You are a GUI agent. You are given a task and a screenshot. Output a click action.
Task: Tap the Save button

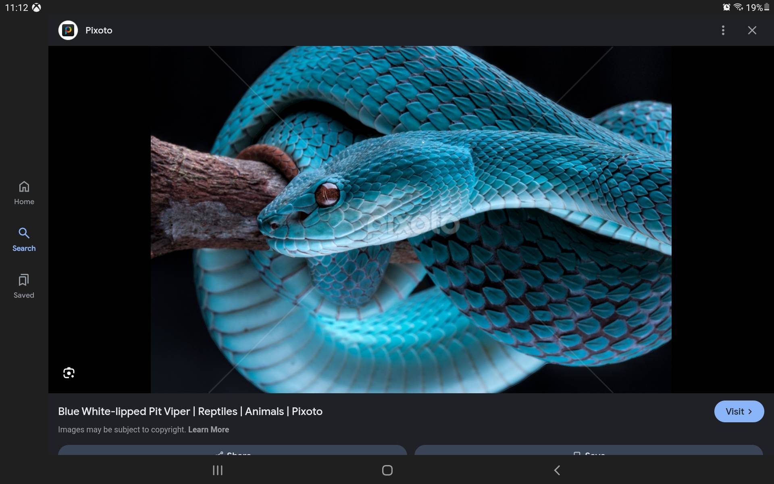[589, 451]
